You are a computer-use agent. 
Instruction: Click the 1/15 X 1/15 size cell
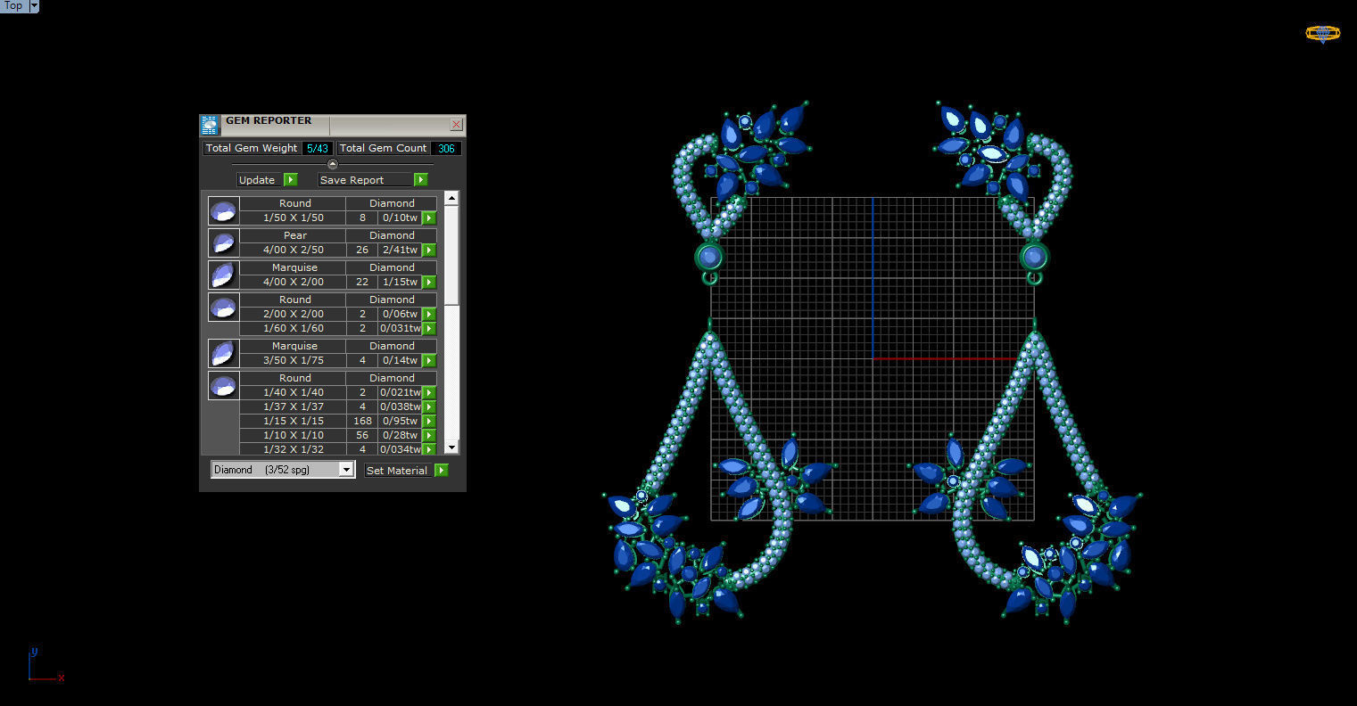294,421
